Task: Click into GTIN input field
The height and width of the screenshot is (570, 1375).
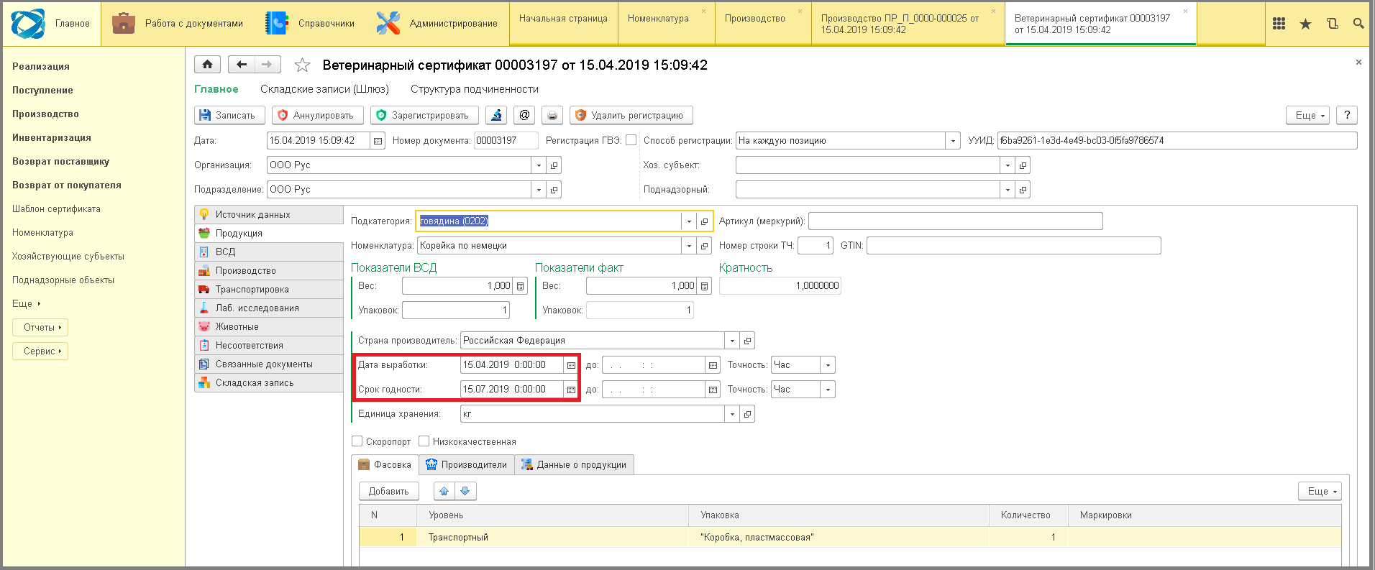Action: [1013, 246]
